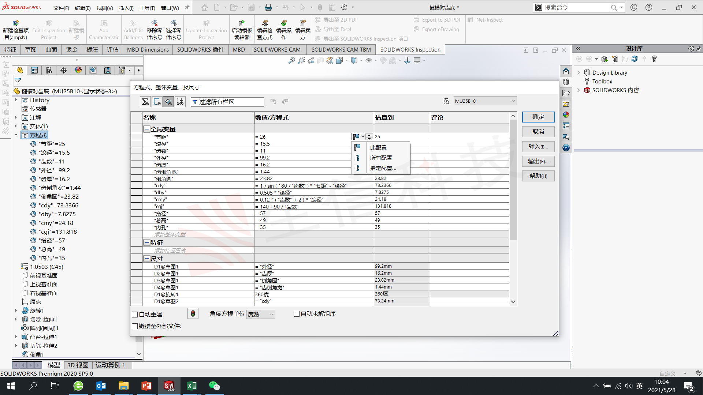The width and height of the screenshot is (703, 395).
Task: Click the 取消 button
Action: [538, 132]
